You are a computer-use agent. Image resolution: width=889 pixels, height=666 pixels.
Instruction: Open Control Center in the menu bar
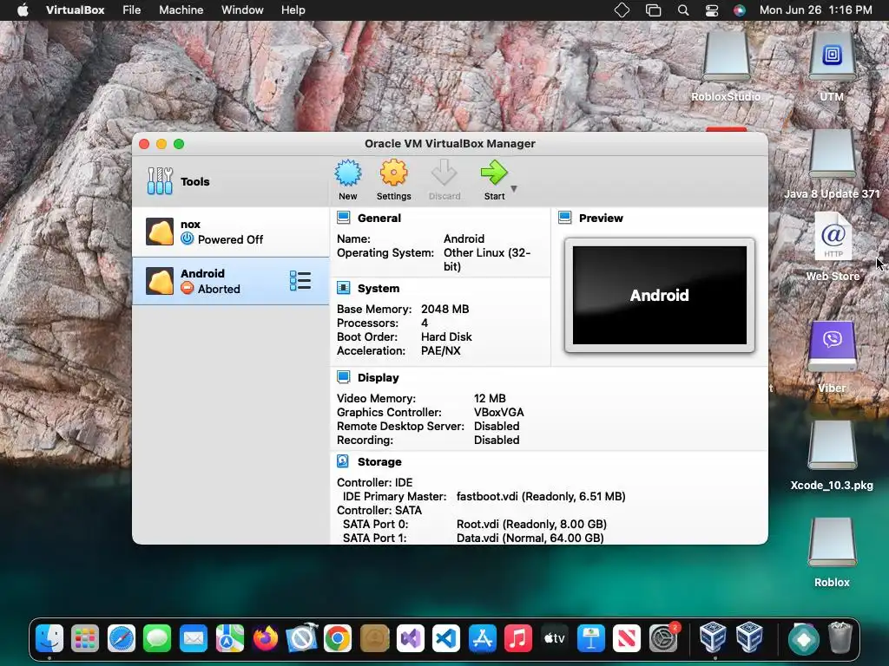712,10
